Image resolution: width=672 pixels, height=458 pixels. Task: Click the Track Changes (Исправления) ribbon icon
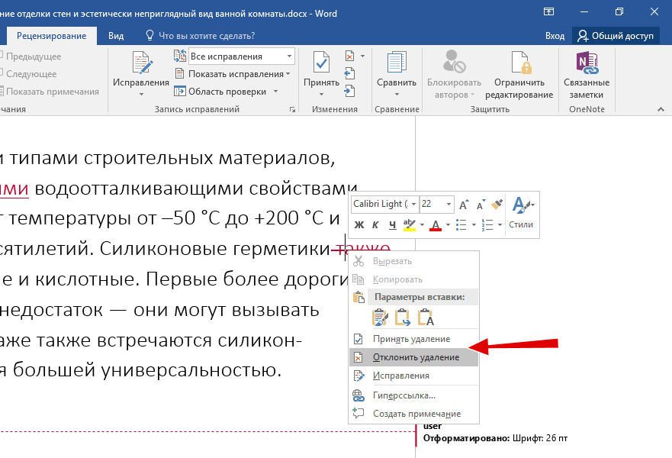coord(141,63)
